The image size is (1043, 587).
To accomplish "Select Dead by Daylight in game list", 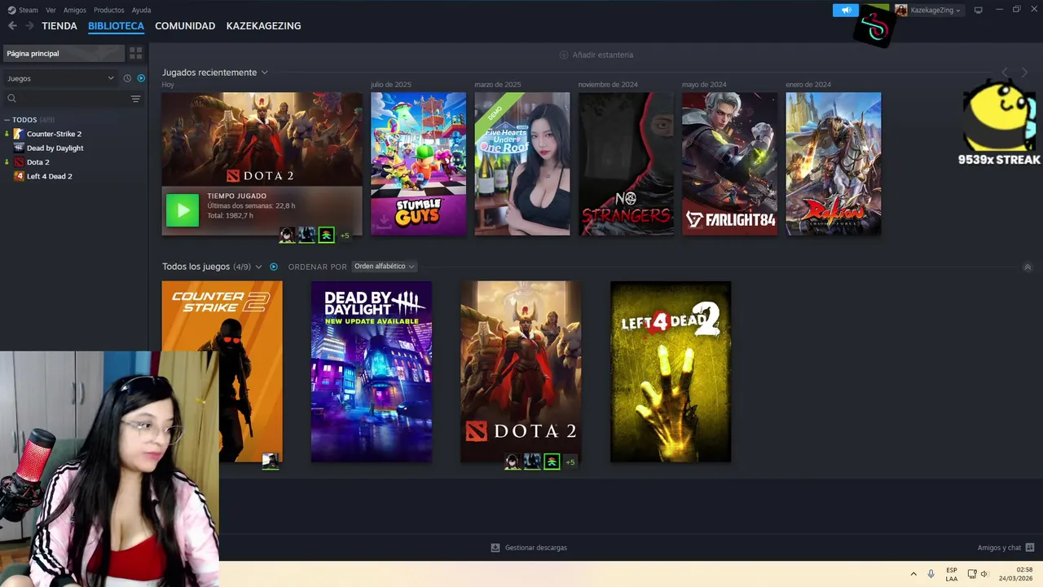I will pos(55,148).
